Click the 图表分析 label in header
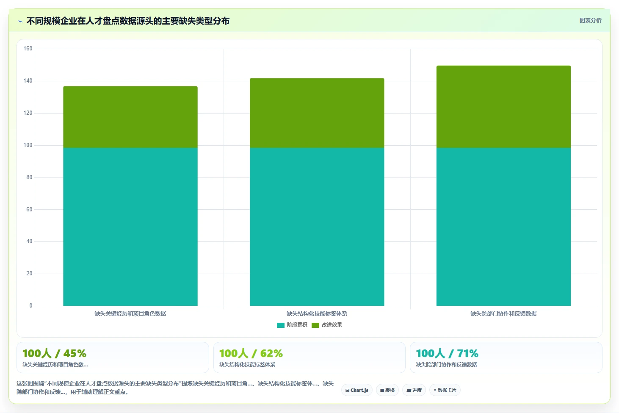The image size is (619, 413). coord(590,20)
